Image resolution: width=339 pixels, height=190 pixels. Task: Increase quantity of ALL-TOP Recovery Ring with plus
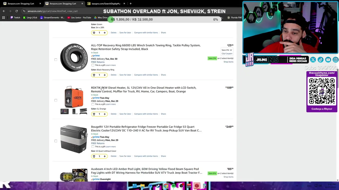click(x=105, y=75)
